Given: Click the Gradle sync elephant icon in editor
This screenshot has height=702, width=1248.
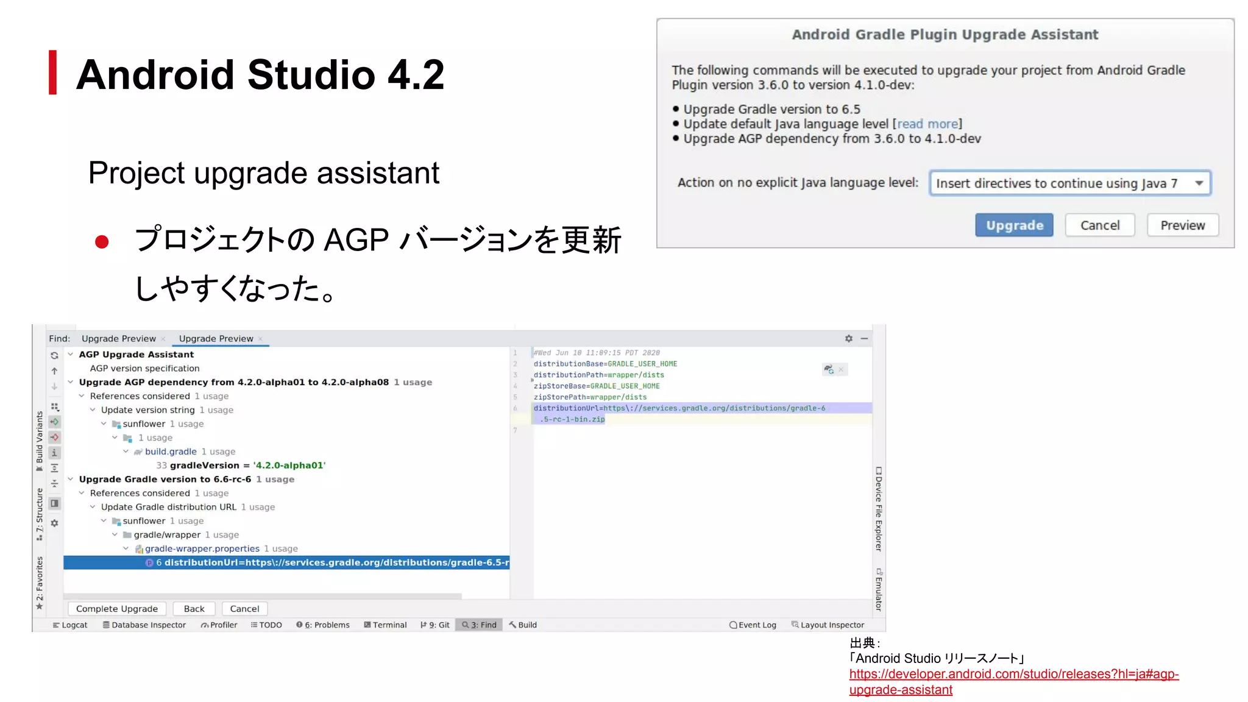Looking at the screenshot, I should point(829,369).
